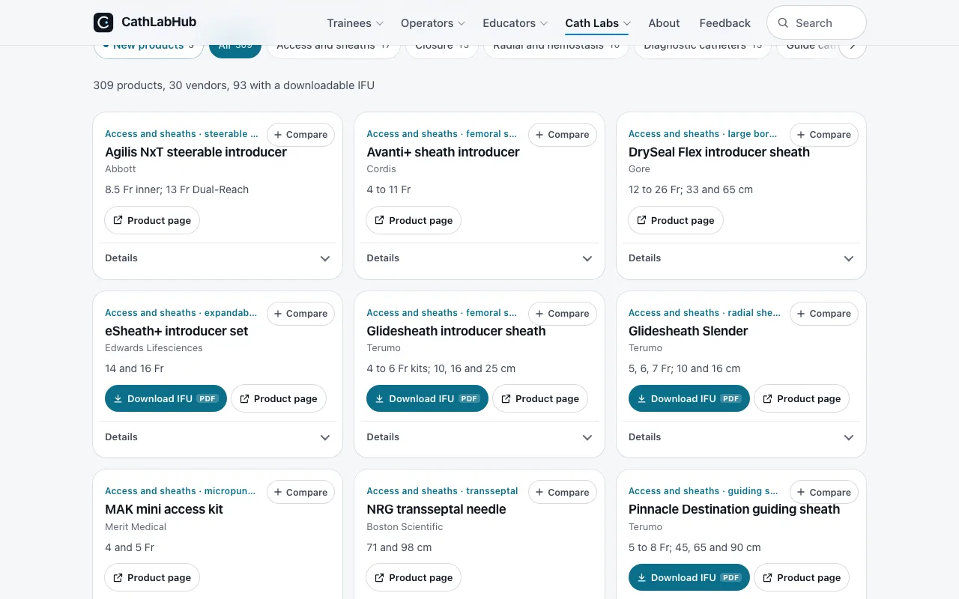959x599 pixels.
Task: Click the download icon on eSheath+ IFU button
Action: tap(118, 399)
